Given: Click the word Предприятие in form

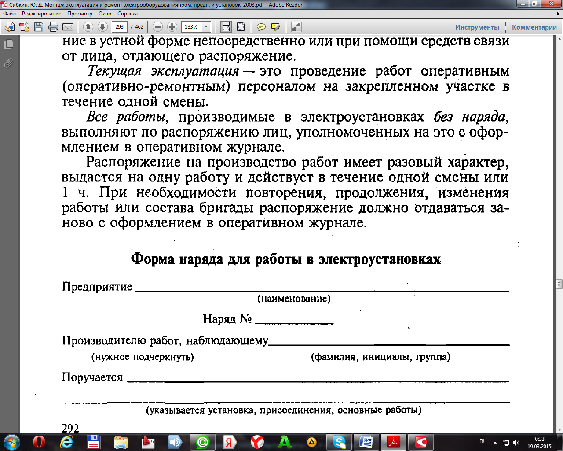Looking at the screenshot, I should pos(97,287).
